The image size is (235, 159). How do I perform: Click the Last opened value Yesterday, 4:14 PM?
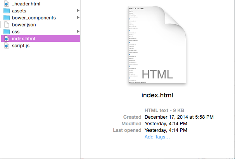(x=166, y=130)
